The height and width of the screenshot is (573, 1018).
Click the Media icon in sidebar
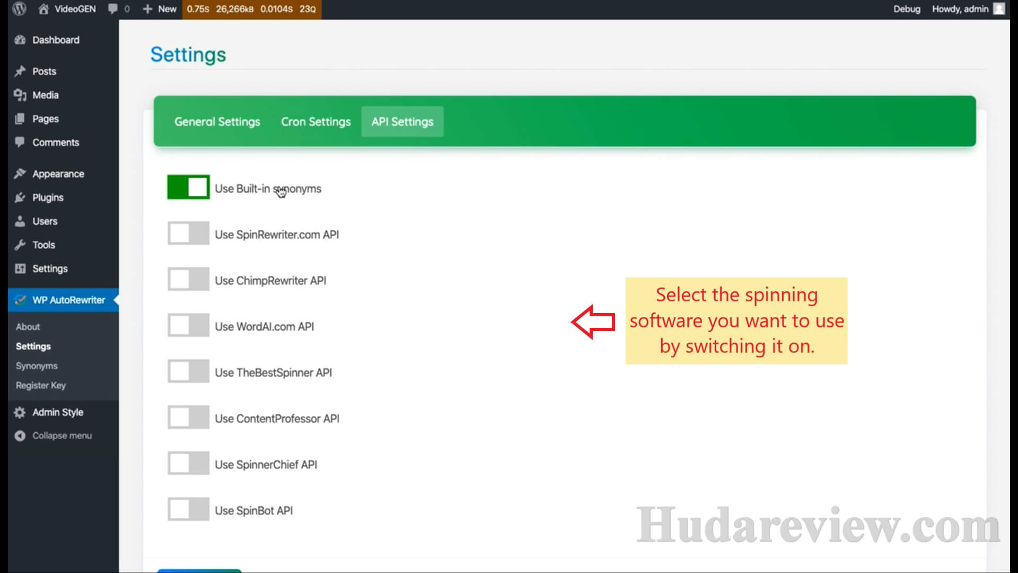pyautogui.click(x=20, y=95)
